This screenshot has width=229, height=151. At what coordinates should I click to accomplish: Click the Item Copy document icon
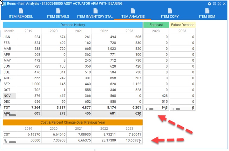170,11
